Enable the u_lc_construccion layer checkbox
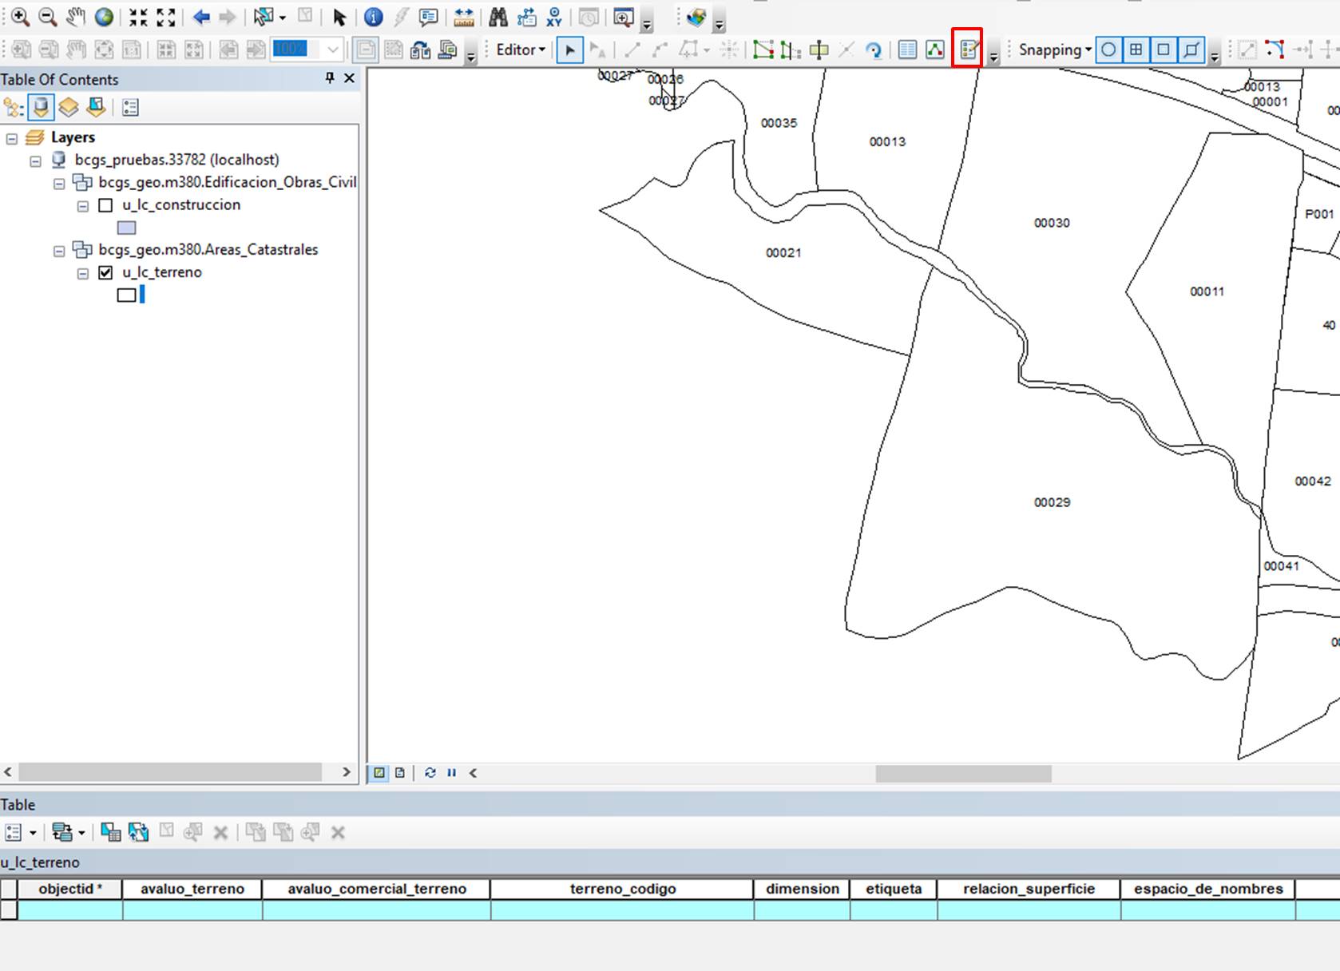The width and height of the screenshot is (1340, 971). click(105, 205)
